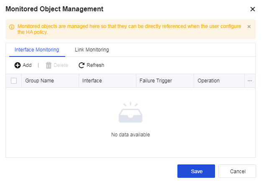Image resolution: width=264 pixels, height=182 pixels.
Task: Click the "No data available" text
Action: pos(131,135)
